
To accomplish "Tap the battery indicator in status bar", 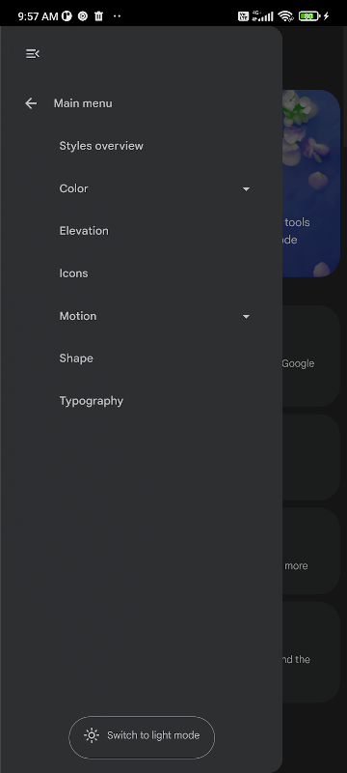I will click(308, 15).
